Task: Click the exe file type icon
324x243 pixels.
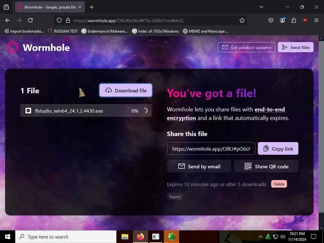Action: [28, 111]
